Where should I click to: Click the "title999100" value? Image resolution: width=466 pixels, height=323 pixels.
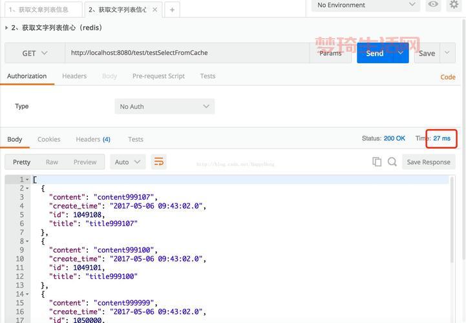[112, 276]
